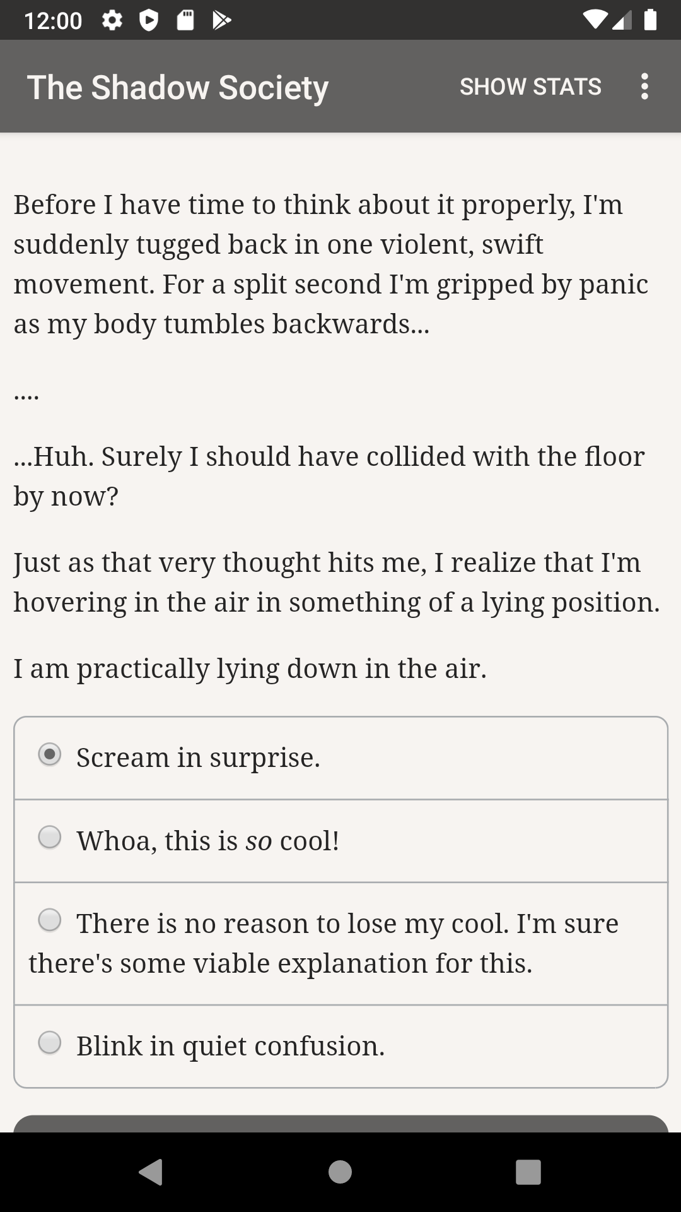Tap the settings gear in status bar
The width and height of the screenshot is (681, 1212).
point(112,21)
